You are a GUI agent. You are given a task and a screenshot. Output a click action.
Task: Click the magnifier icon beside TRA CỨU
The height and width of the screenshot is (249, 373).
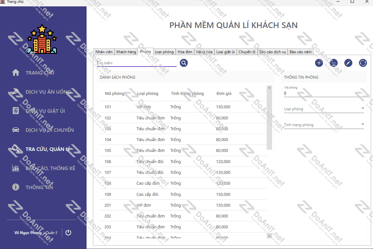tap(16, 149)
